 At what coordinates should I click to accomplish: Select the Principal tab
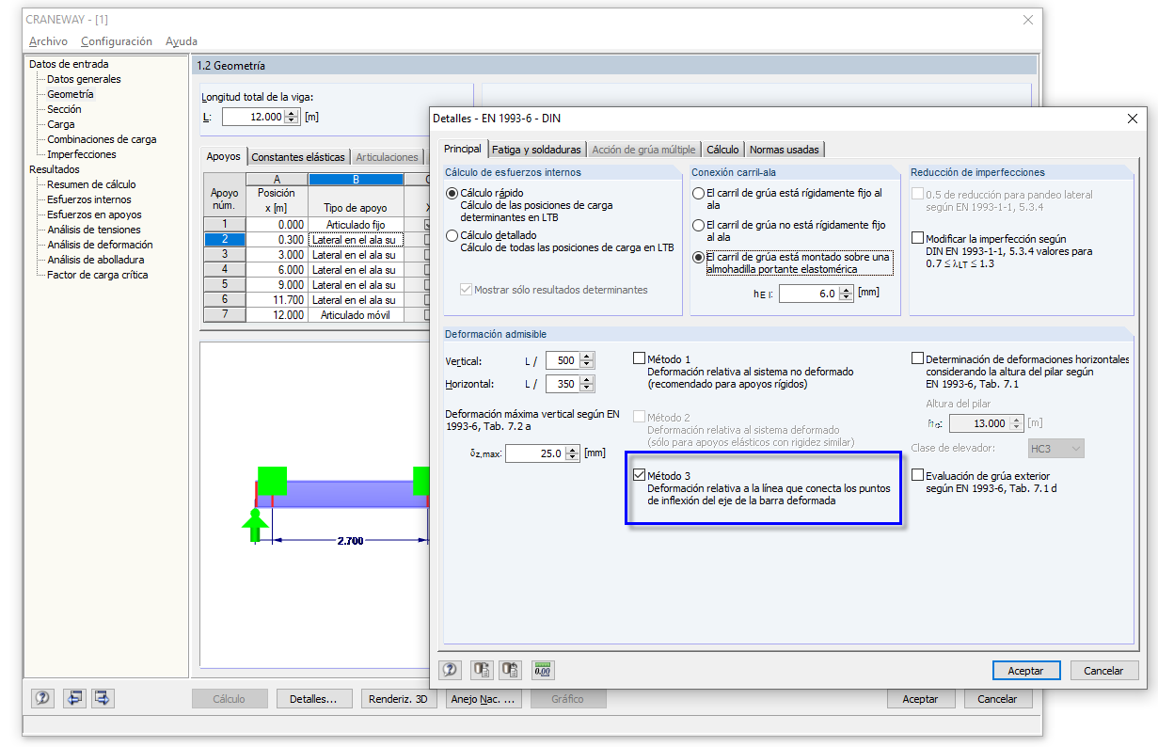pyautogui.click(x=462, y=149)
